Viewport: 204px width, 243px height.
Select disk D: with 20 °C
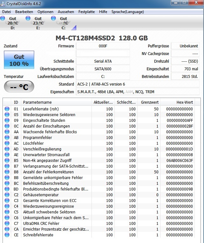13,23
